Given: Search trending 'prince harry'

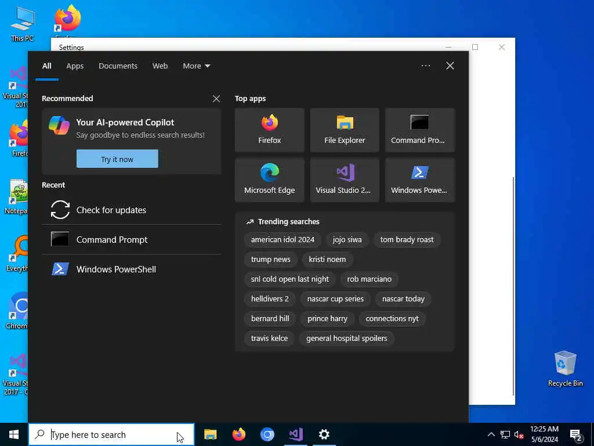Looking at the screenshot, I should coord(327,319).
